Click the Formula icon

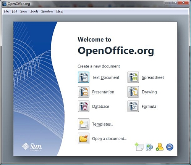133,106
